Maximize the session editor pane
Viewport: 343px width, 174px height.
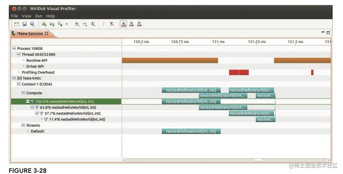328,32
